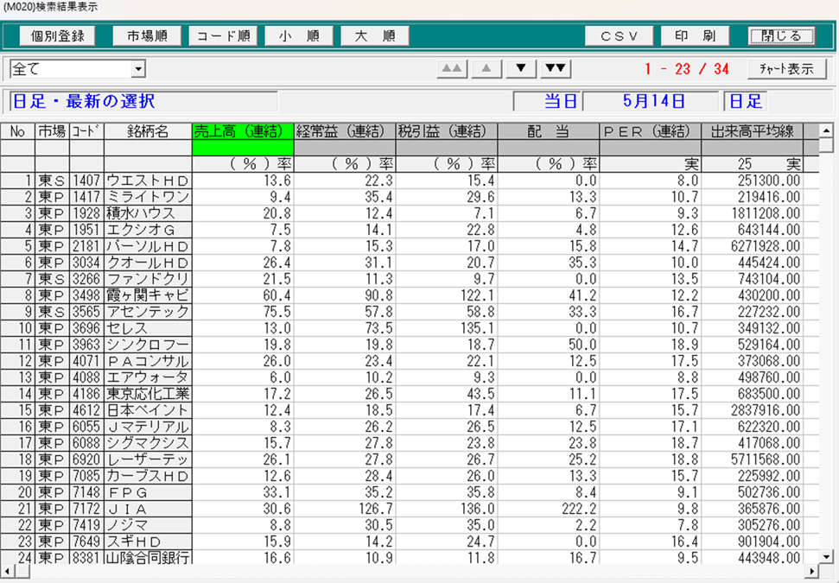839x583 pixels.
Task: Select the 税引益（連結） column header
Action: [447, 131]
